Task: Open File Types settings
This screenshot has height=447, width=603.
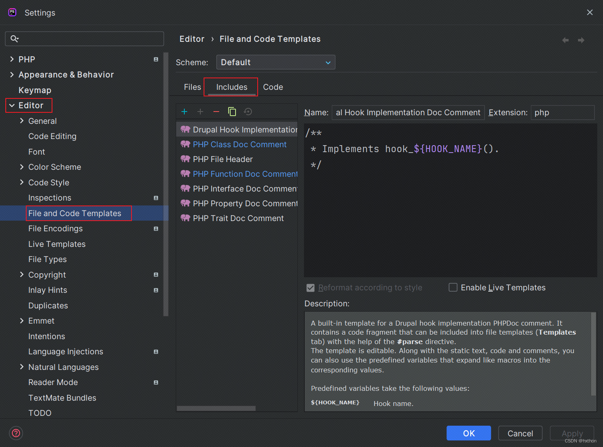Action: [48, 259]
